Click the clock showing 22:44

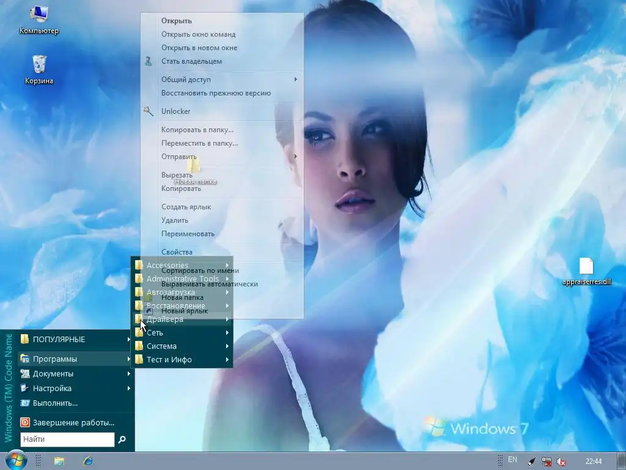[594, 461]
